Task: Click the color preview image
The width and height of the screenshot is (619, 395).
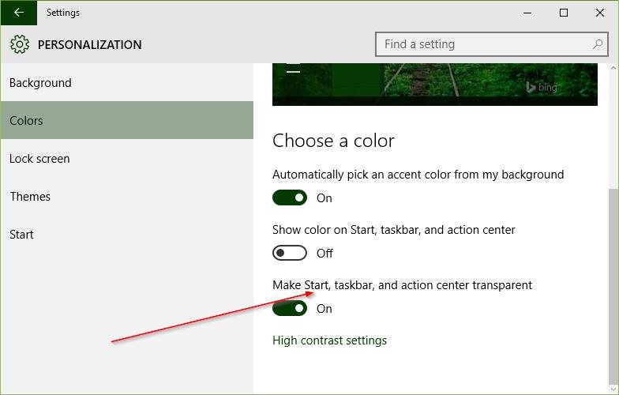Action: click(x=434, y=84)
